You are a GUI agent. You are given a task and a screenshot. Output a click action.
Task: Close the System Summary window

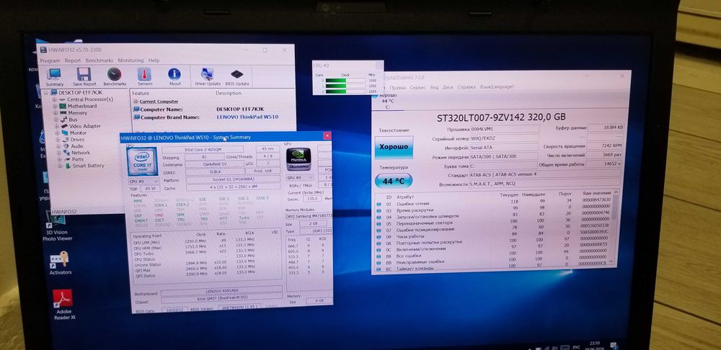coord(327,136)
